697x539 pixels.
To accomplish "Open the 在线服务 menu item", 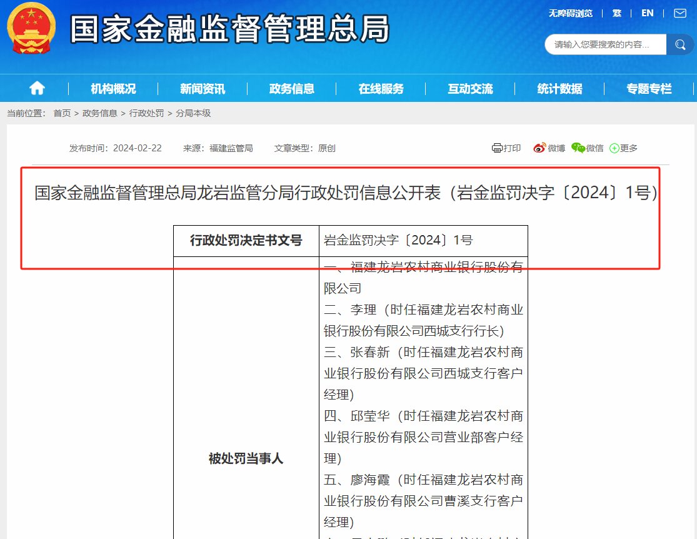I will click(x=381, y=88).
